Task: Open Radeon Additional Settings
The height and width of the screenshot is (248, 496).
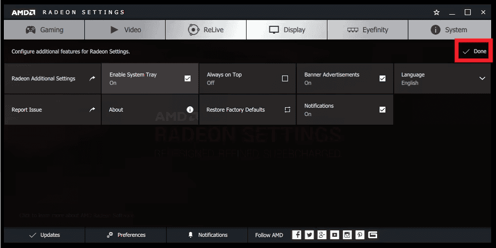Action: 52,78
